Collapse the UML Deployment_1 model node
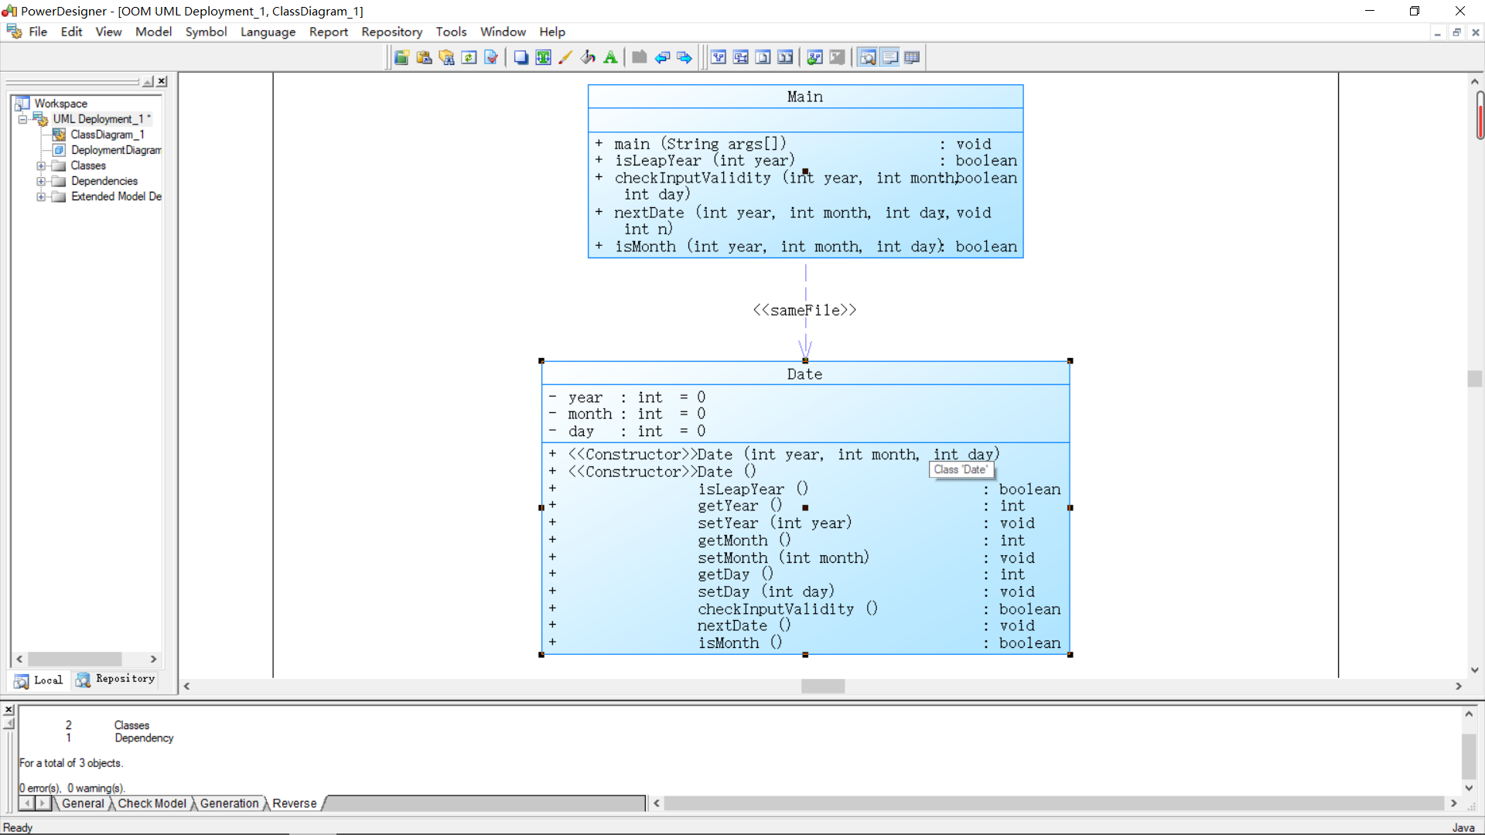This screenshot has height=835, width=1485. [x=22, y=119]
